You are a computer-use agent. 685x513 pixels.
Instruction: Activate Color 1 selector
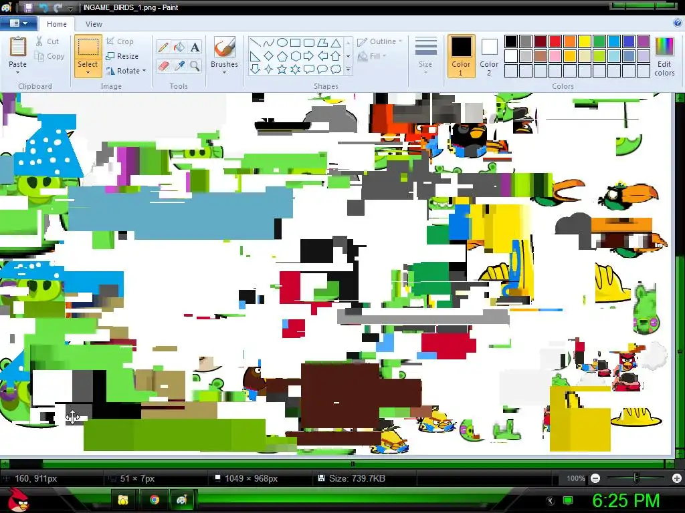point(461,56)
